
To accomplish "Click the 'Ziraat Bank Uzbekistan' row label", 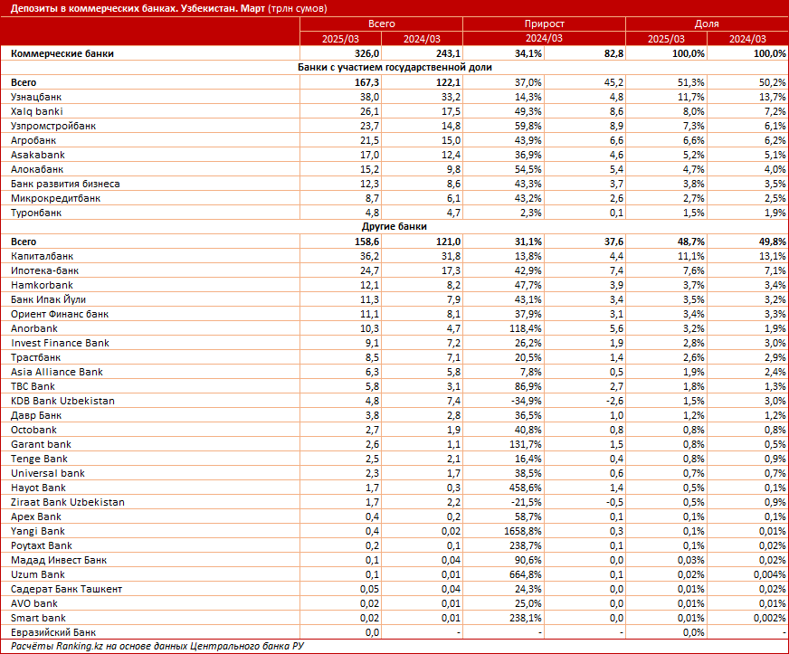I will pos(68,503).
